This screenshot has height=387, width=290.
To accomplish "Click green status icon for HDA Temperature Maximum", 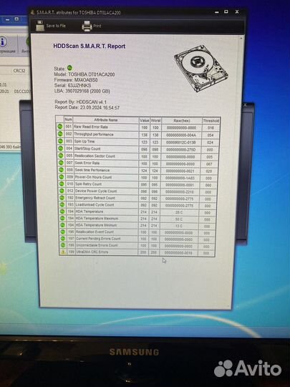I will coord(62,218).
